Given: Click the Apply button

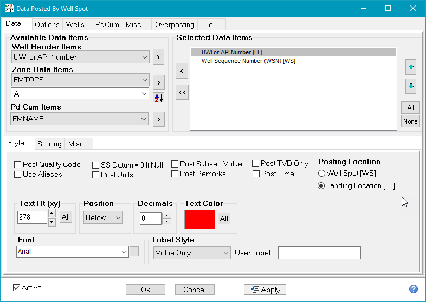Looking at the screenshot, I should coord(265,290).
